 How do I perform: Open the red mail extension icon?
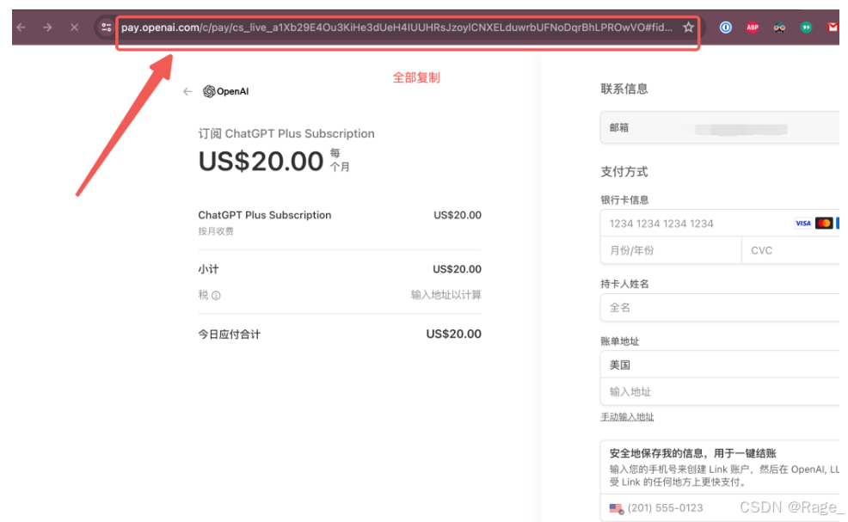833,27
